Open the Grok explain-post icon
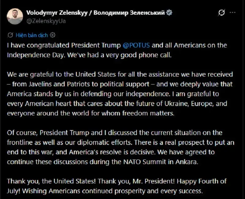The image size is (245, 199). 221,13
